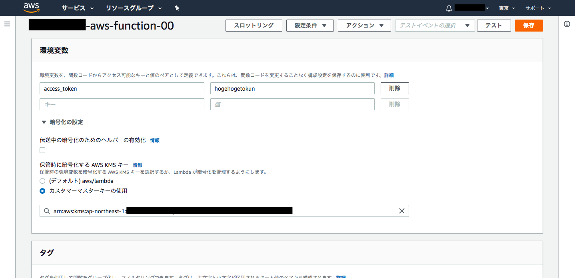575x278 pixels.
Task: Click the orange 保存 button
Action: (529, 26)
